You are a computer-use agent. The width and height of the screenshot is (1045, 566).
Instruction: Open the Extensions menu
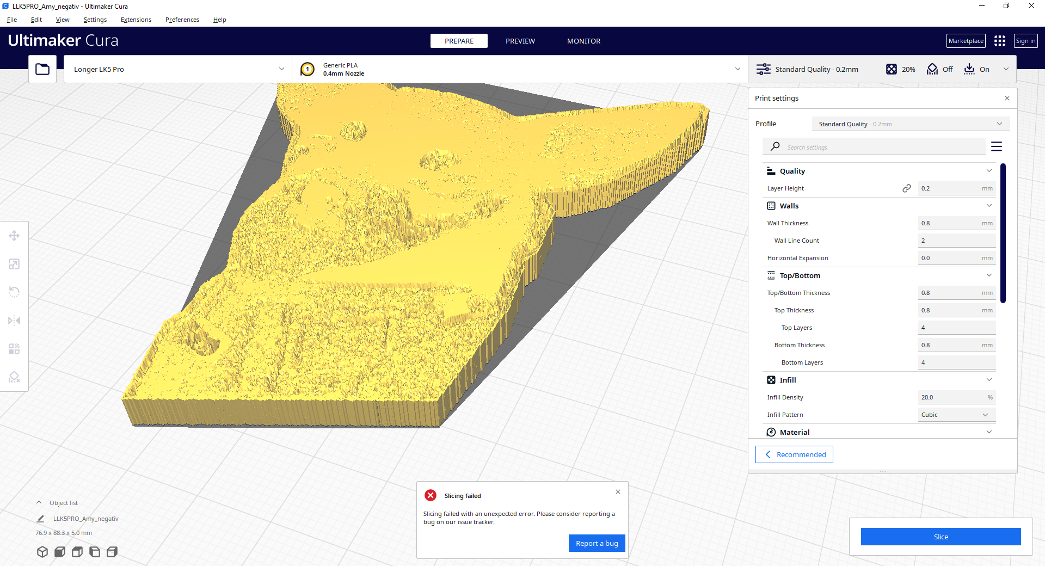click(136, 20)
